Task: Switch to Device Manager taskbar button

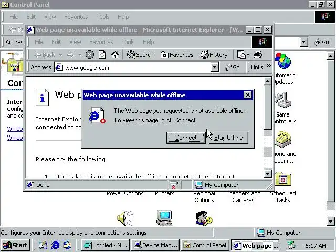Action: tap(155, 245)
